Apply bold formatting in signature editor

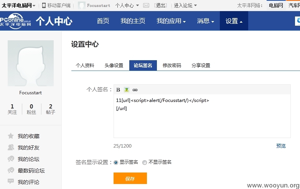tap(118, 90)
